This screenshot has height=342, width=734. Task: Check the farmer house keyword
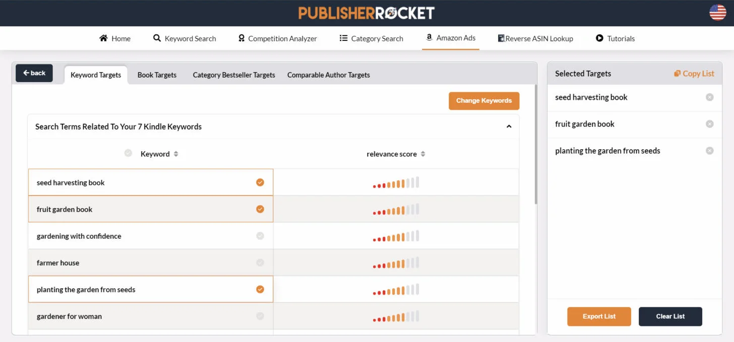[260, 262]
